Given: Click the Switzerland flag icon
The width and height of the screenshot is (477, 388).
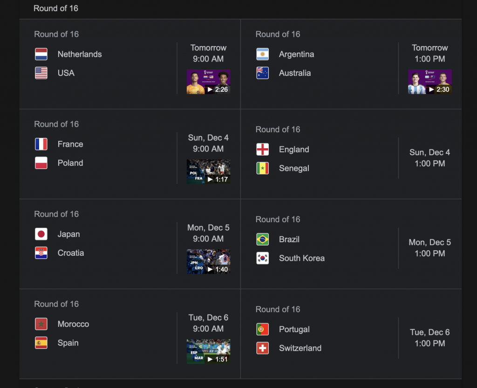Looking at the screenshot, I should pyautogui.click(x=262, y=348).
